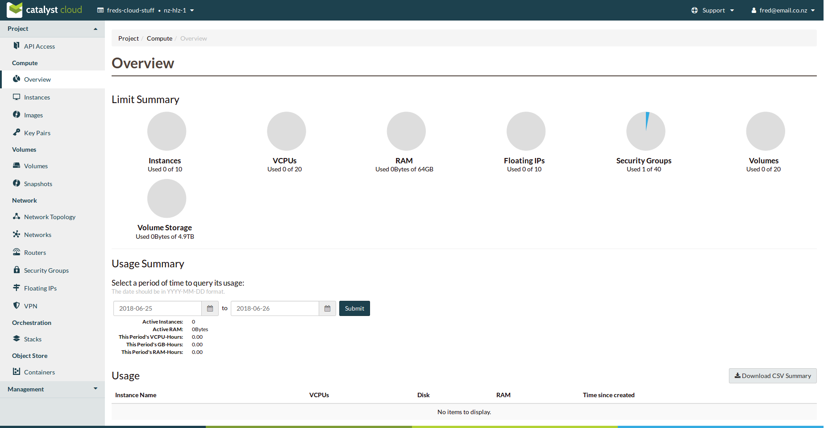Open the fred@email.co.nz account menu
828x428 pixels.
click(783, 10)
